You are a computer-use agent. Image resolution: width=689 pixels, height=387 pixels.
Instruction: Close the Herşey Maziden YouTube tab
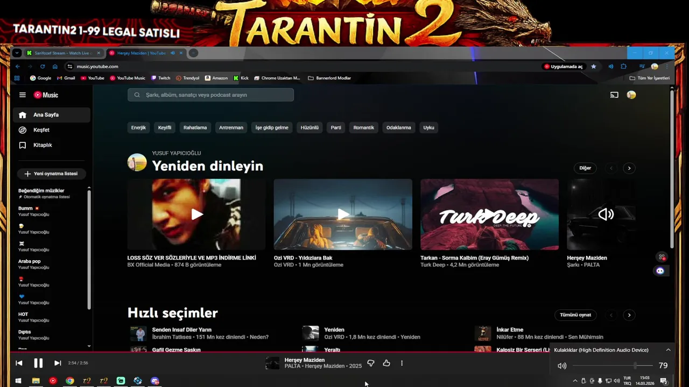tap(181, 53)
